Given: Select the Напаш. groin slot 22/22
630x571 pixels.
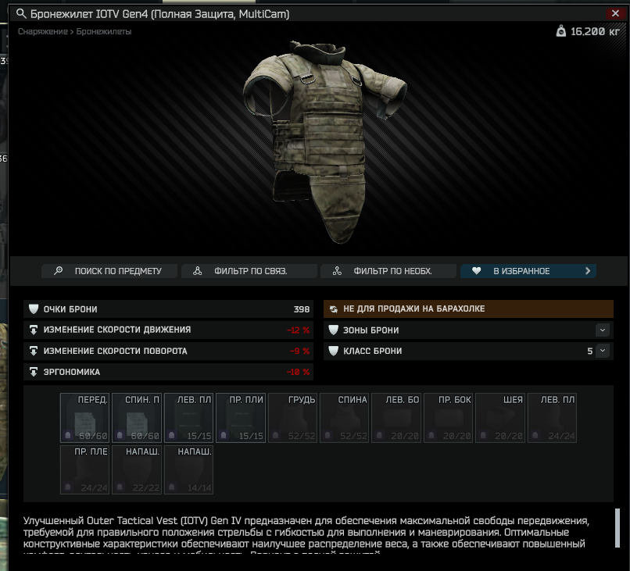Looking at the screenshot, I should coord(137,469).
